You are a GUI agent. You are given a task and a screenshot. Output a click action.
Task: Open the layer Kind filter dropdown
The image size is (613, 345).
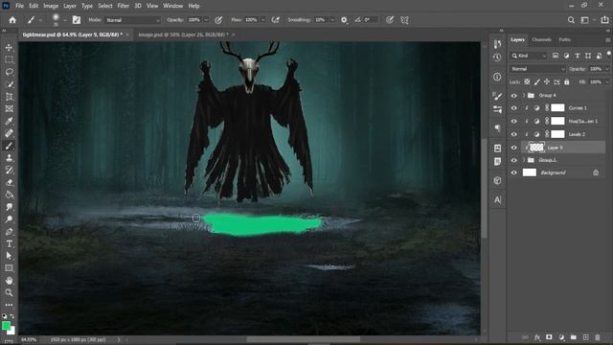pos(529,56)
